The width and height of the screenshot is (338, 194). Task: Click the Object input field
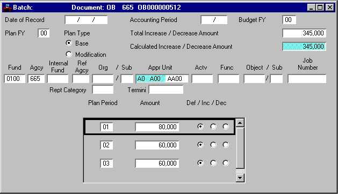(x=254, y=79)
